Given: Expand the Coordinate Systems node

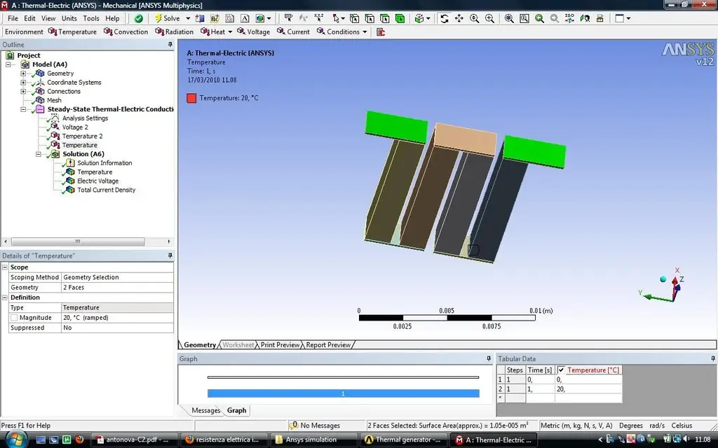Looking at the screenshot, I should pos(23,83).
